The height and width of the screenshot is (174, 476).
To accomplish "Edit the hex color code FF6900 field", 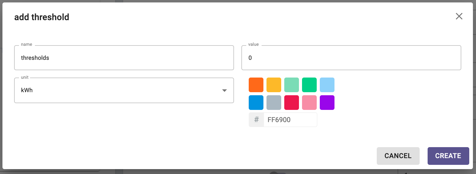I will tap(290, 120).
